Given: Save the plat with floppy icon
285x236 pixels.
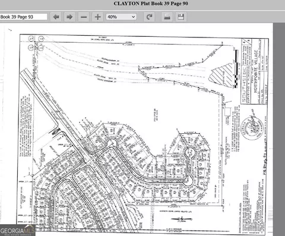Looking at the screenshot, I should (180, 17).
